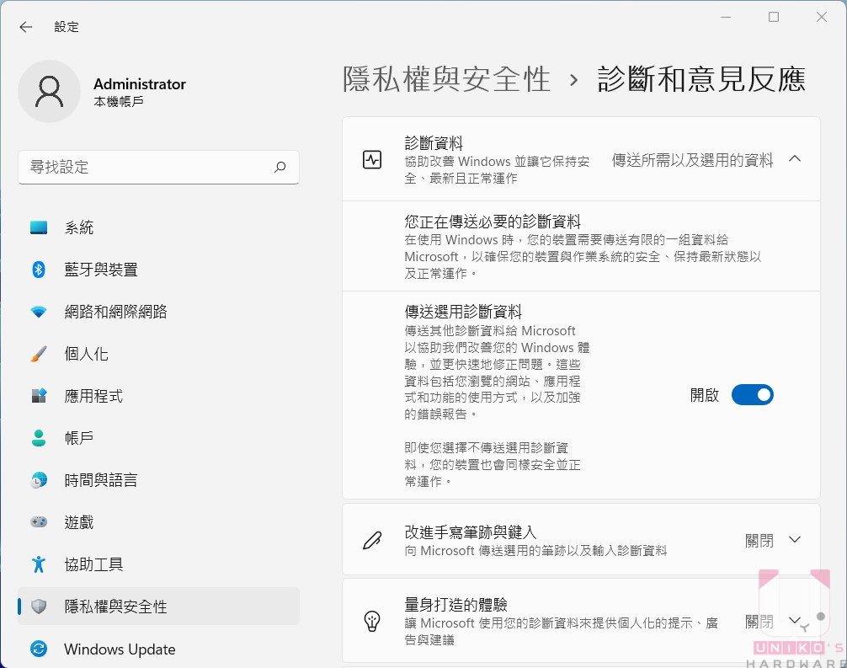Screen dimensions: 847x668
Task: Open 帳戶 settings category
Action: coord(158,438)
